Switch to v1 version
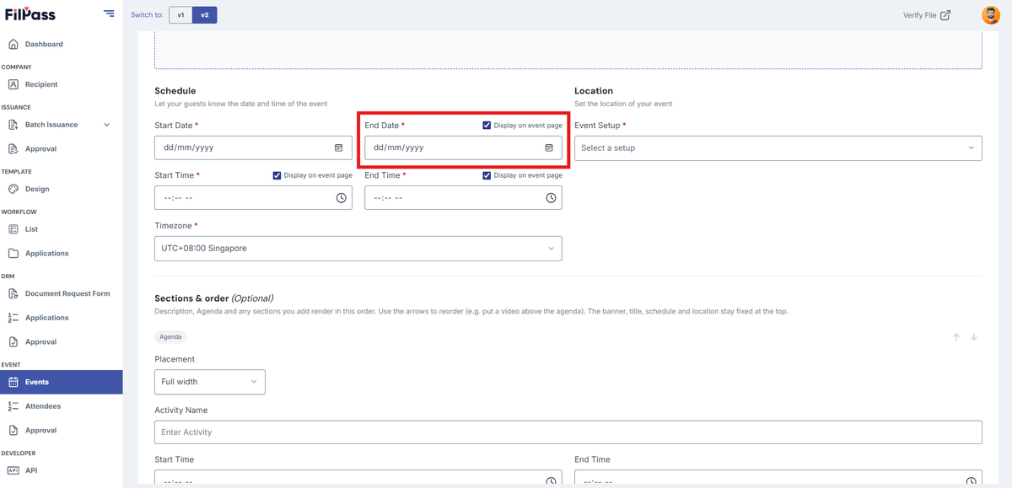 180,15
